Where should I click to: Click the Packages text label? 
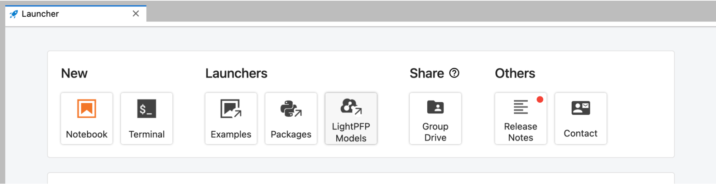(291, 134)
